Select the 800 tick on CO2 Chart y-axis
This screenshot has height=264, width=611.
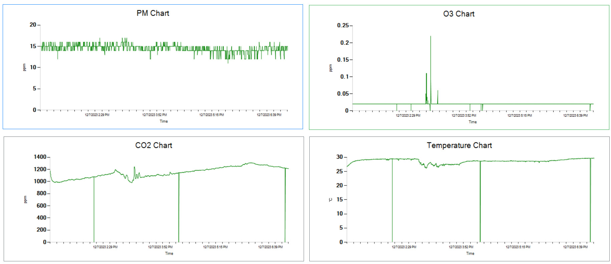tap(42, 193)
